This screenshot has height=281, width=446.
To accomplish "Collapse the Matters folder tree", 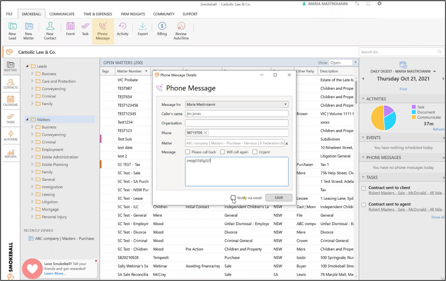I will [27, 120].
